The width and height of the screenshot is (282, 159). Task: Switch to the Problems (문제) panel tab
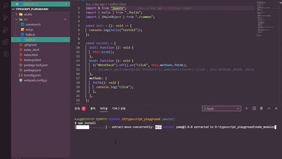(x=77, y=109)
